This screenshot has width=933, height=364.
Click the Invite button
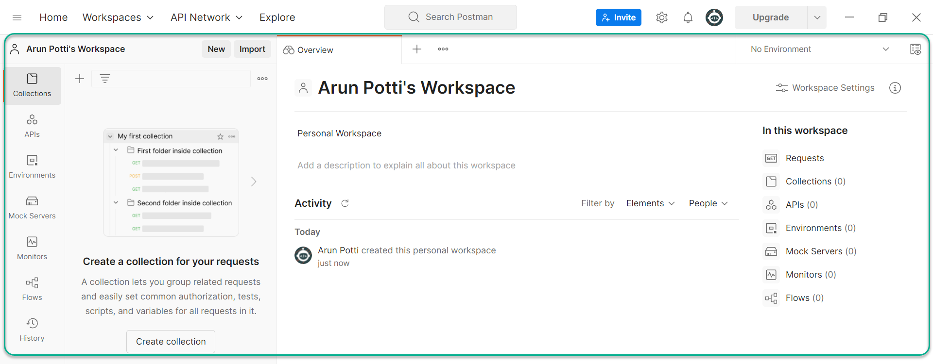618,17
